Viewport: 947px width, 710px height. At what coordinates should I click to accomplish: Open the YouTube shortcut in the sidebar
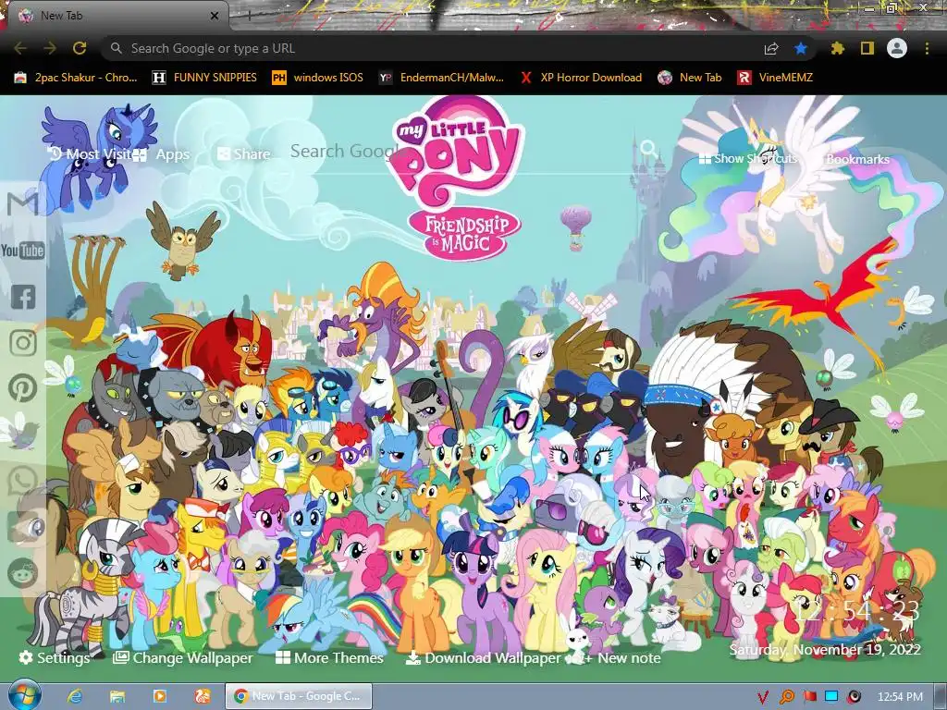coord(23,250)
